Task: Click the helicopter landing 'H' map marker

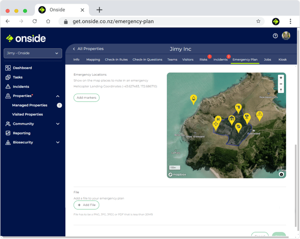Action: (x=218, y=119)
